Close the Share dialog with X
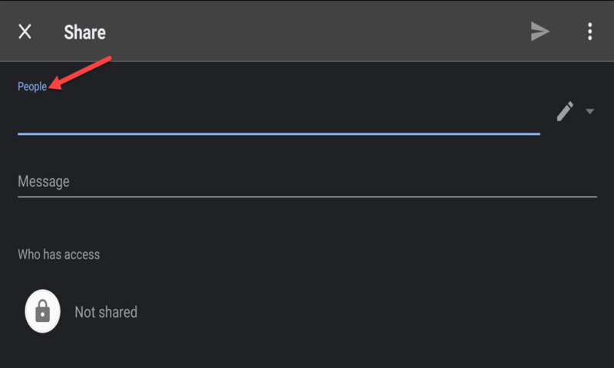This screenshot has width=614, height=368. pyautogui.click(x=25, y=31)
